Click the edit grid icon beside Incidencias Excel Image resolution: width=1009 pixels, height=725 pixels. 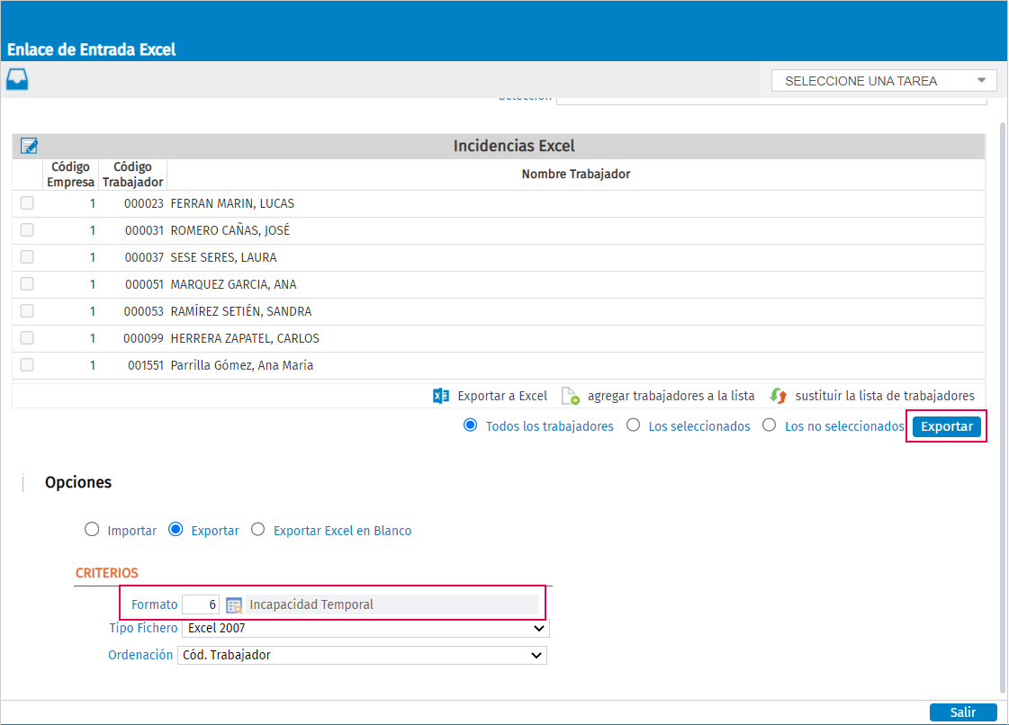click(x=29, y=146)
